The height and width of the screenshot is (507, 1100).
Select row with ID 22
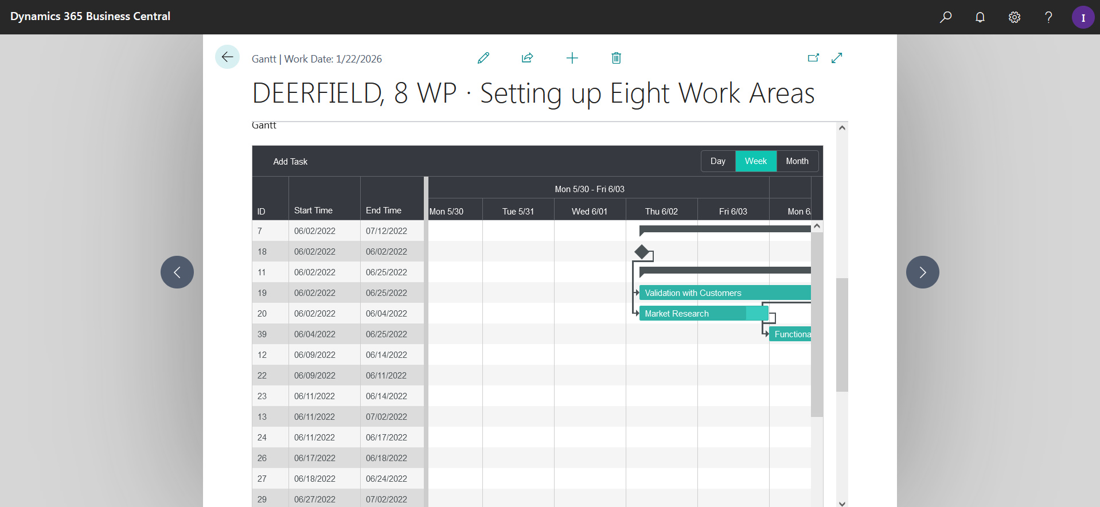[338, 375]
